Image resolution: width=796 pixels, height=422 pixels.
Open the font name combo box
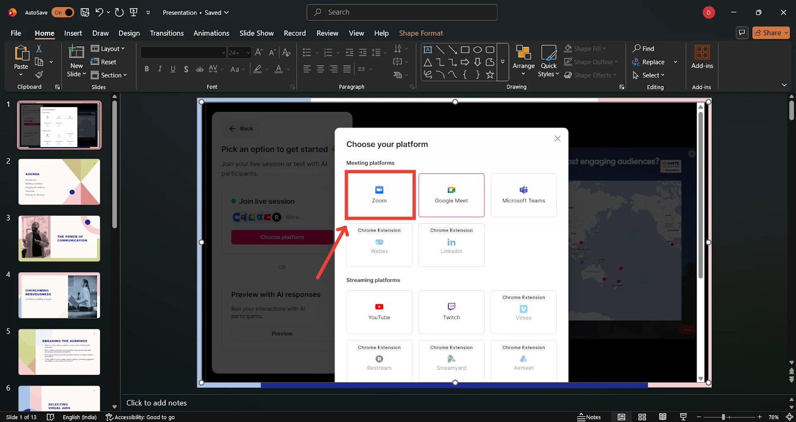pos(184,52)
